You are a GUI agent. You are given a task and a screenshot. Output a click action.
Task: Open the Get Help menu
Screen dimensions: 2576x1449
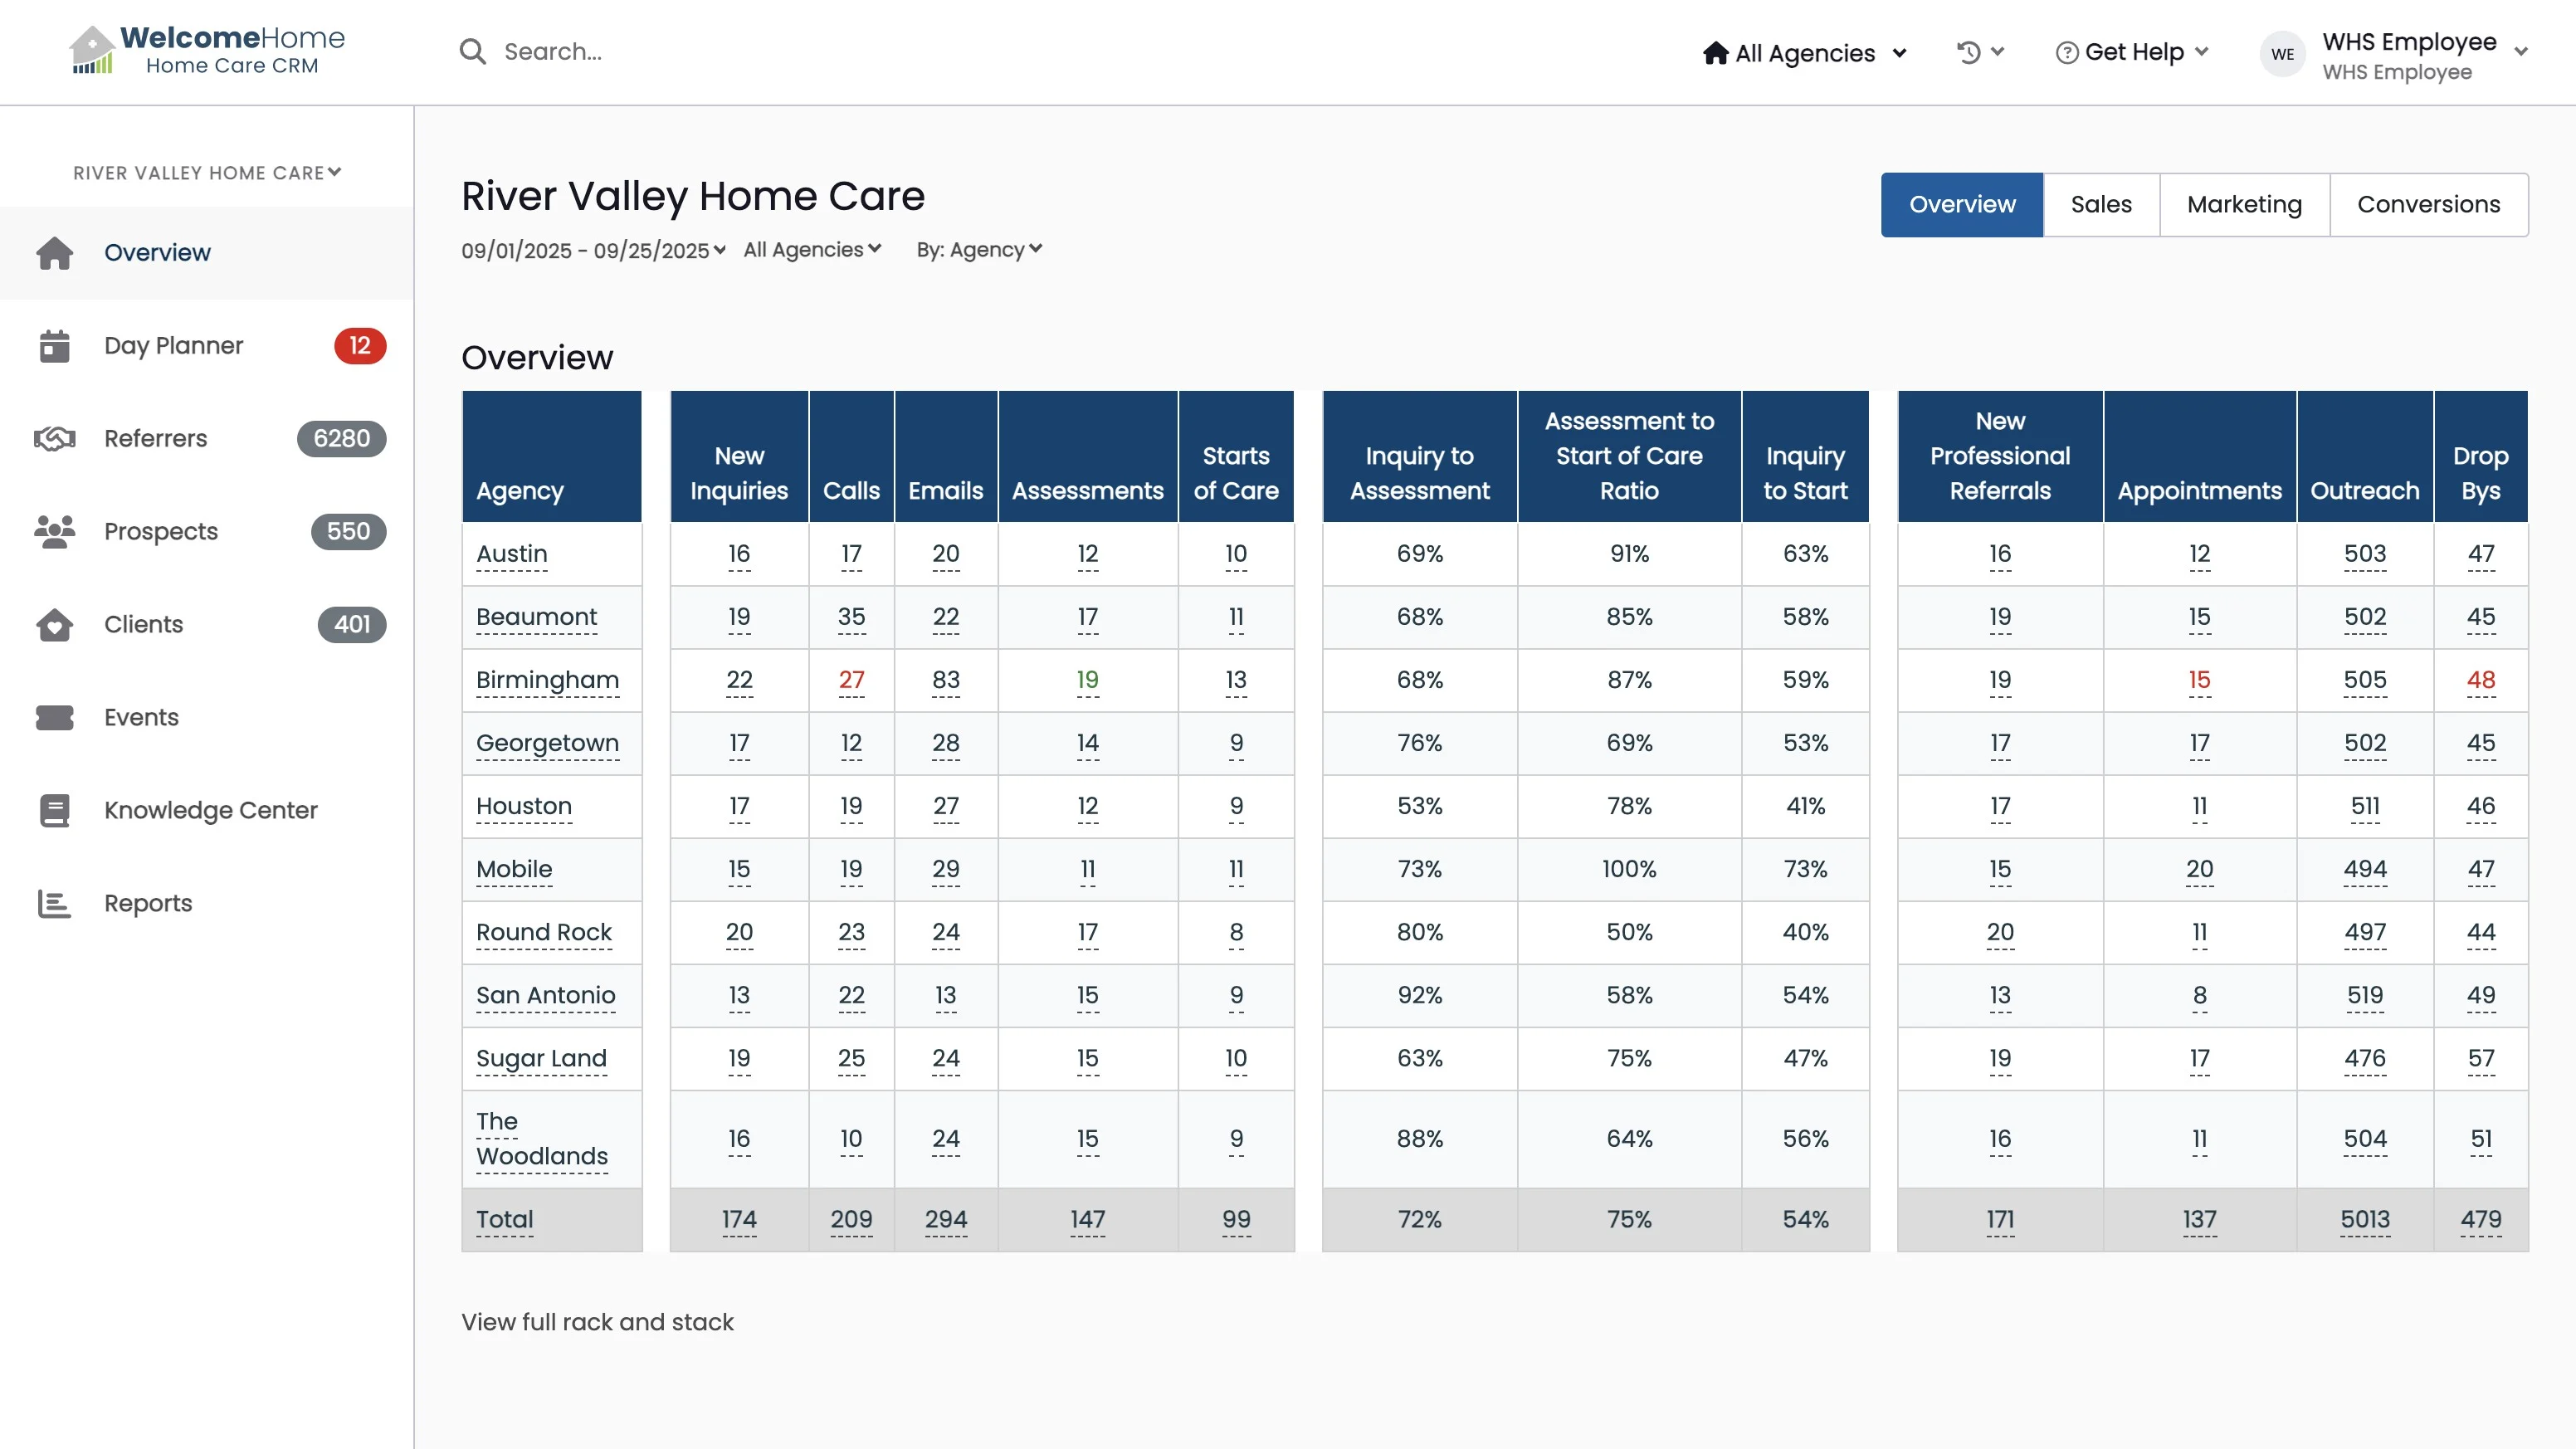pos(2132,52)
